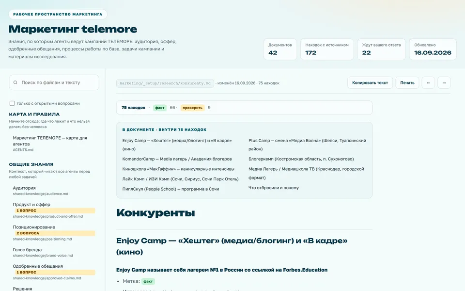Focus the «Поиск по файлам и тексту» field

pyautogui.click(x=54, y=82)
